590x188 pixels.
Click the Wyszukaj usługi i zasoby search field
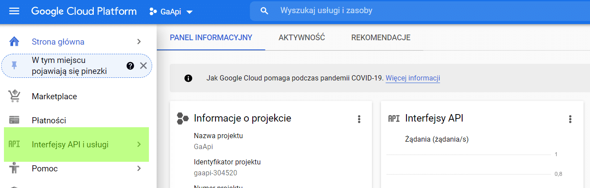[394, 10]
